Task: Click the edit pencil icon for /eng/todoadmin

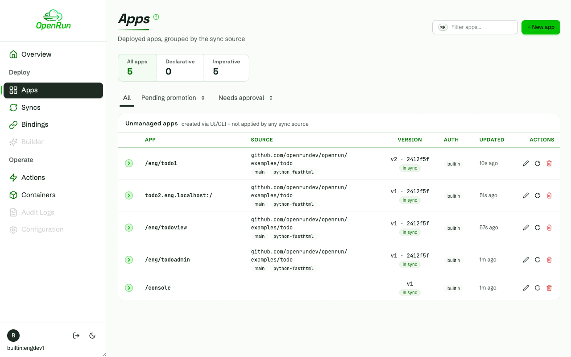Action: coord(526,260)
